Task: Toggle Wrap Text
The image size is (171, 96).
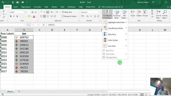Action: tap(67, 12)
